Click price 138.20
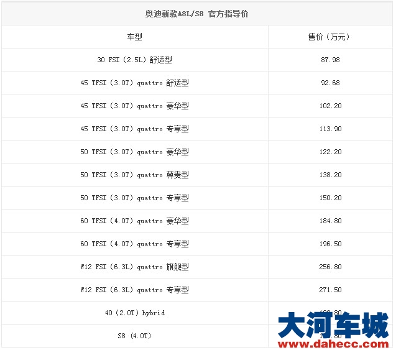 (330, 175)
